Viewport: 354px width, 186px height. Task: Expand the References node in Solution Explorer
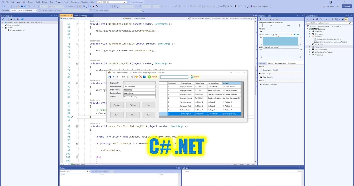(309, 34)
